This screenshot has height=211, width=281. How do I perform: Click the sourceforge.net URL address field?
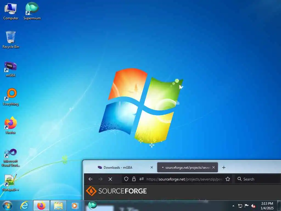point(185,179)
